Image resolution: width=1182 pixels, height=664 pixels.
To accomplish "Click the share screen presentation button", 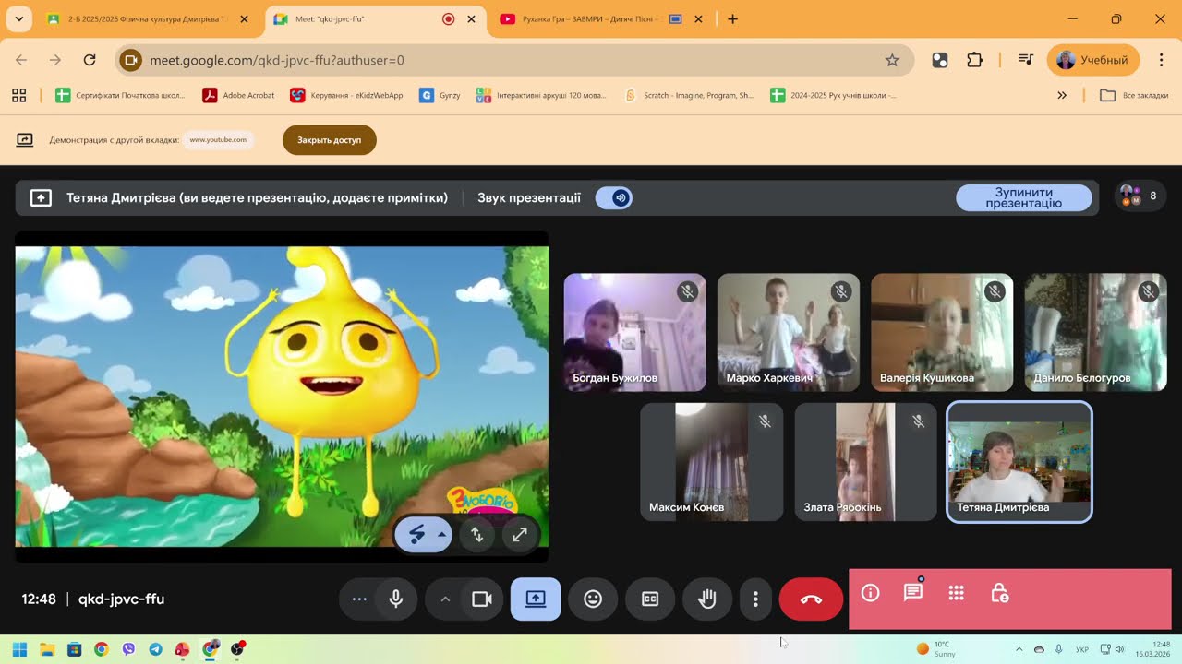I will [536, 599].
